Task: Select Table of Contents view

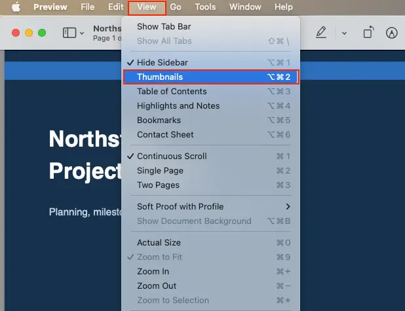Action: [210, 92]
